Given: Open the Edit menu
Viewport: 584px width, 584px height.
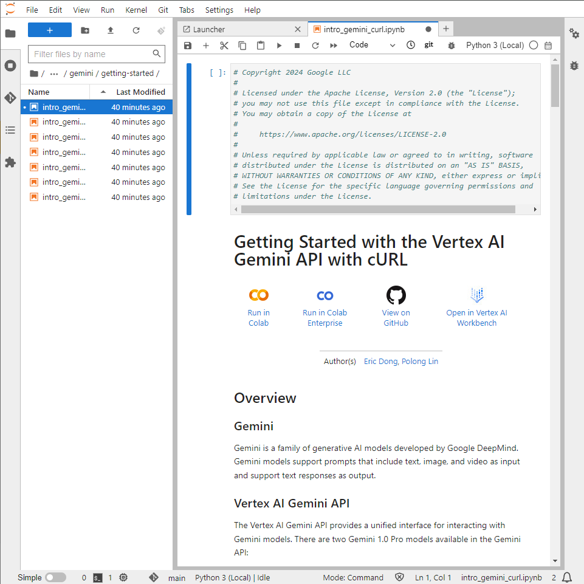Looking at the screenshot, I should tap(55, 10).
